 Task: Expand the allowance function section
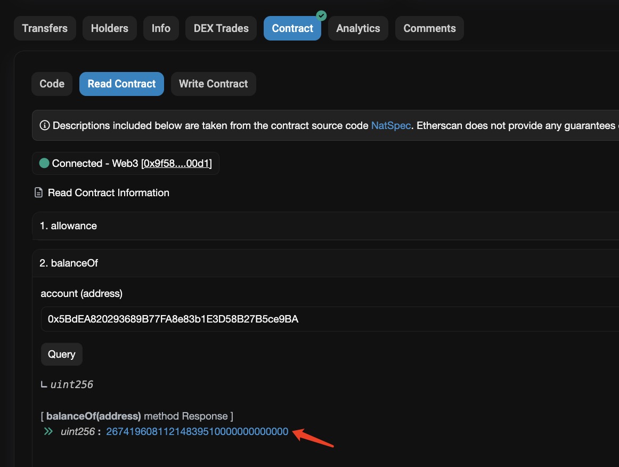click(x=68, y=226)
